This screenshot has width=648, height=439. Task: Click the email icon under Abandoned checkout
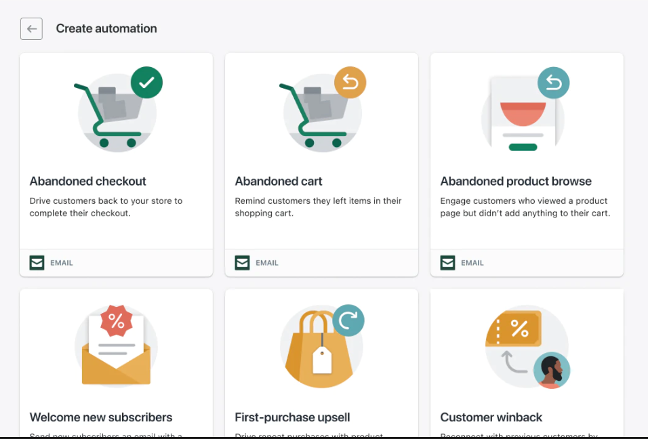(x=37, y=263)
